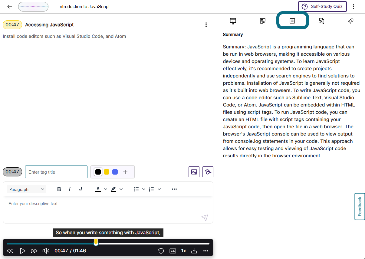Expand the highlight color dropdown arrow

coord(121,189)
